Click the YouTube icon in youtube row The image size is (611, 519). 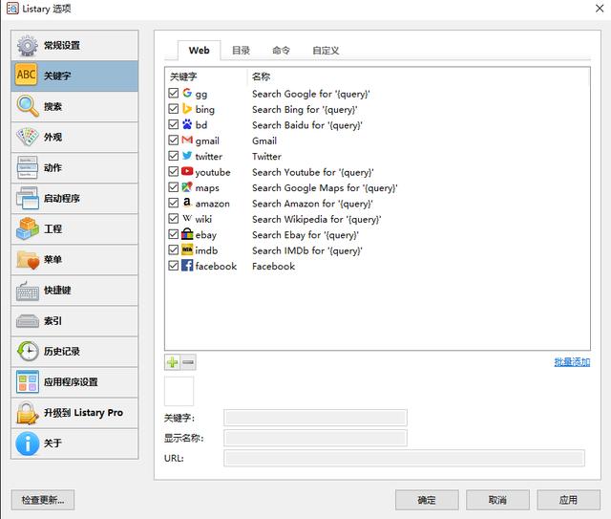187,171
